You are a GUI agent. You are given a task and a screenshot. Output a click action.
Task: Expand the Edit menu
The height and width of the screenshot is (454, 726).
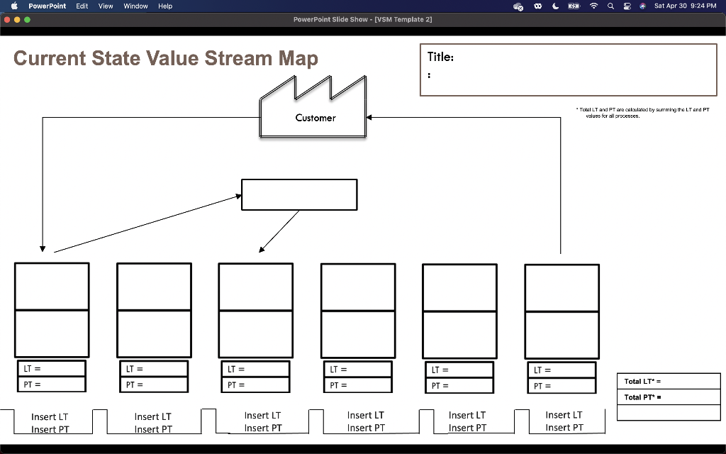[82, 6]
